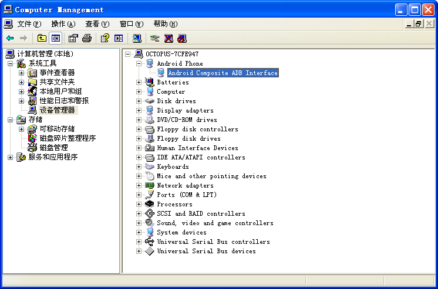This screenshot has width=438, height=289.
Task: Open the 查看(V) menu
Action: click(x=97, y=24)
